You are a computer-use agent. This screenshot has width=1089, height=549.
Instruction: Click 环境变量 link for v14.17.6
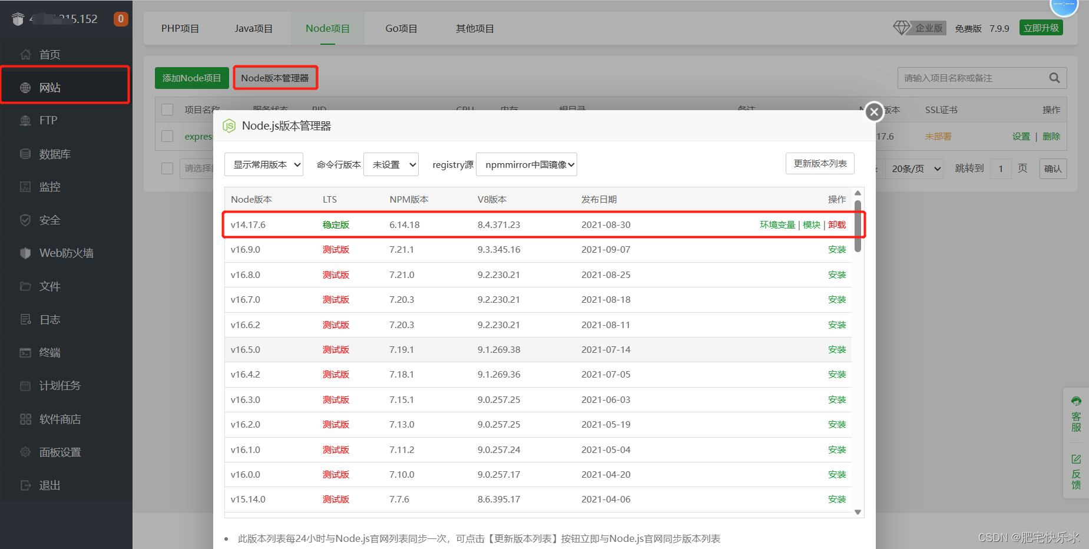pyautogui.click(x=777, y=225)
